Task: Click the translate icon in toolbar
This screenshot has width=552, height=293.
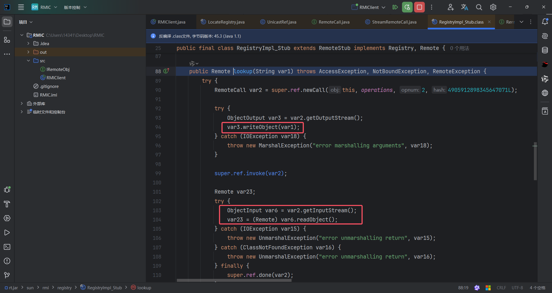Action: pos(465,7)
